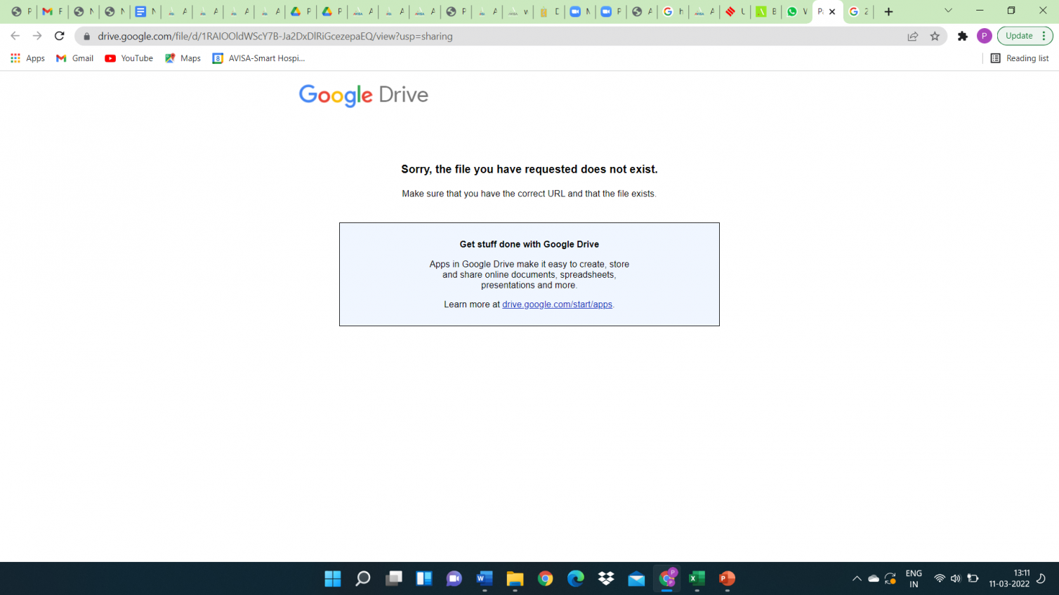Share this page using the share icon
Image resolution: width=1059 pixels, height=595 pixels.
[913, 36]
